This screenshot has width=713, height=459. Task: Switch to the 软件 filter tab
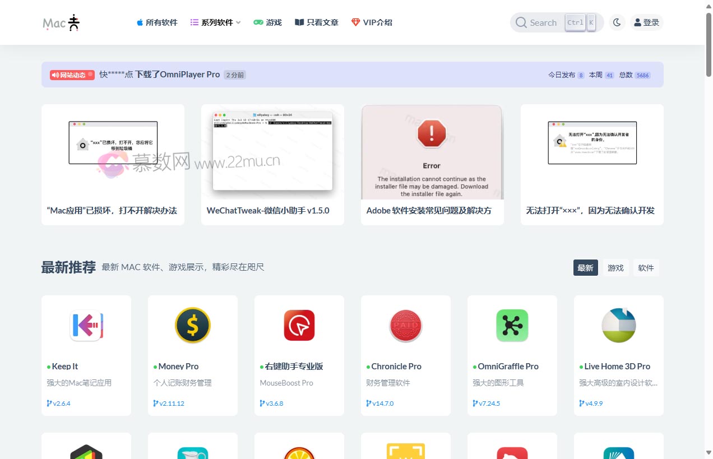coord(646,267)
